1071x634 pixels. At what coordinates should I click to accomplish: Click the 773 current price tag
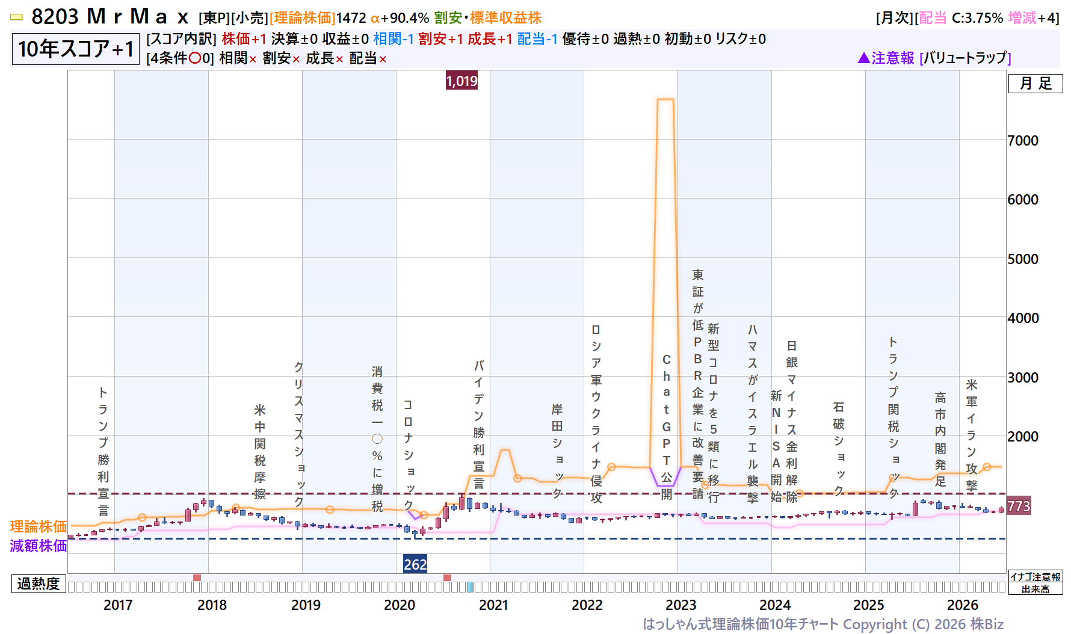[x=1019, y=506]
